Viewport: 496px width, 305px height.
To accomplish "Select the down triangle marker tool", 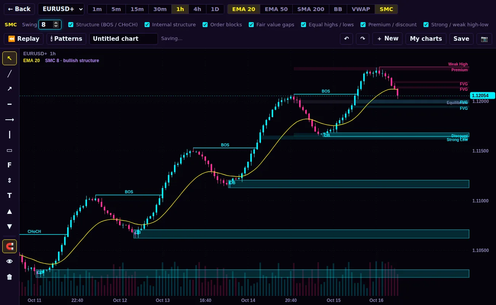I will 10,226.
